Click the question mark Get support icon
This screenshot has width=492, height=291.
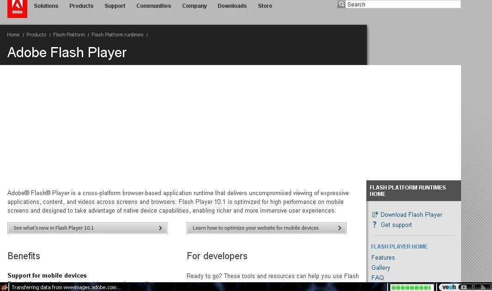tap(375, 225)
